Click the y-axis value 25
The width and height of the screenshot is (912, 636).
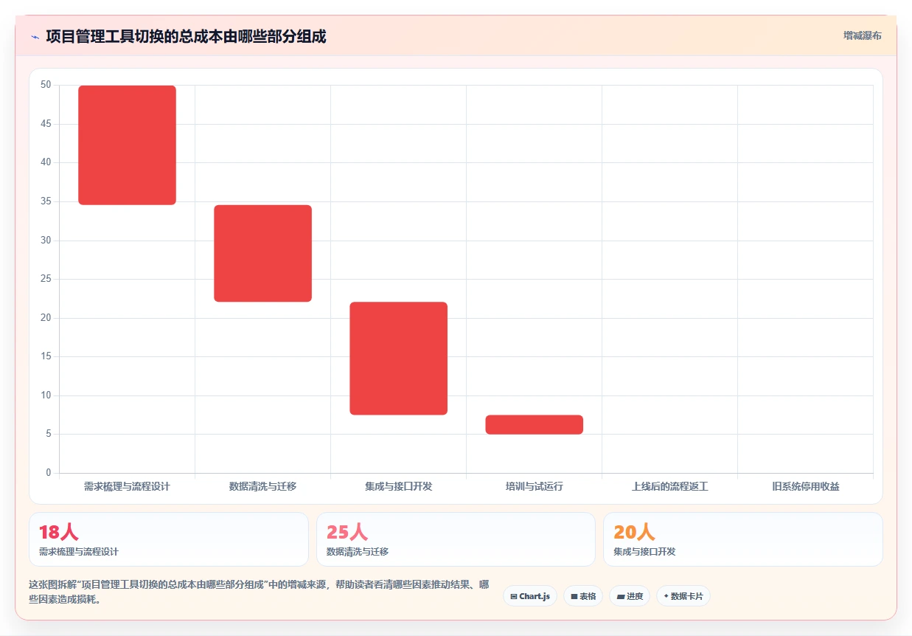tap(46, 279)
